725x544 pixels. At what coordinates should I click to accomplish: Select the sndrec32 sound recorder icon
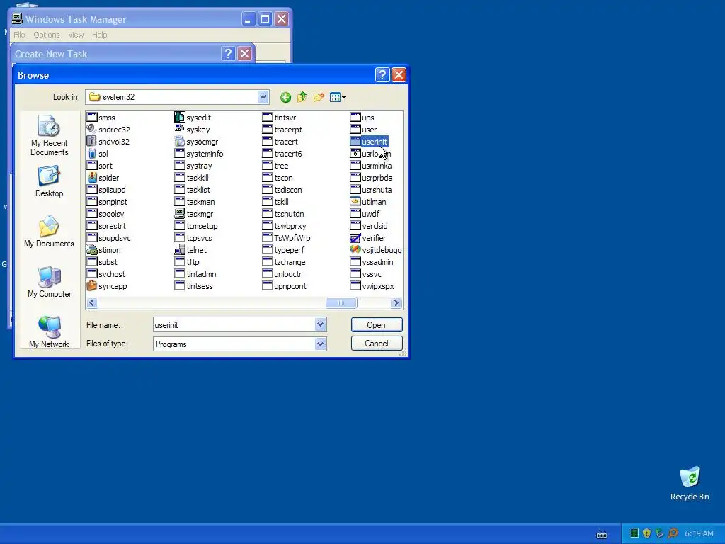[x=91, y=130]
